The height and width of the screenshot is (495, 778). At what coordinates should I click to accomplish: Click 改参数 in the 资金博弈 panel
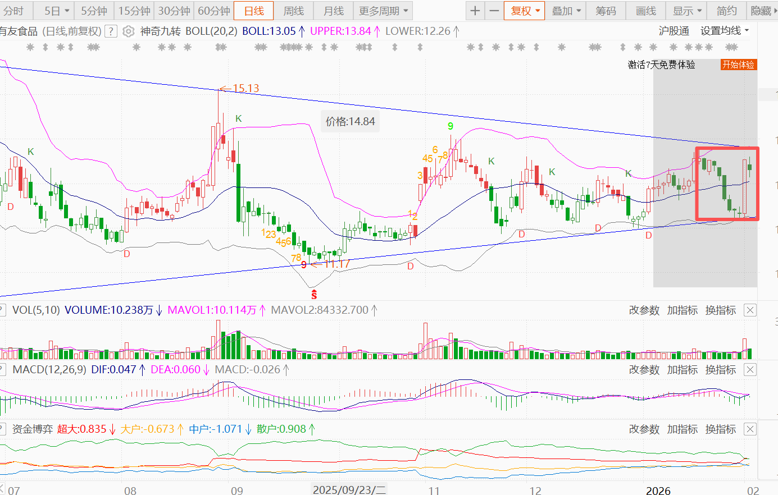coord(644,429)
